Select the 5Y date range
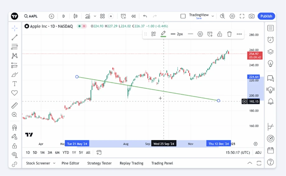The image size is (286, 176). click(x=81, y=152)
